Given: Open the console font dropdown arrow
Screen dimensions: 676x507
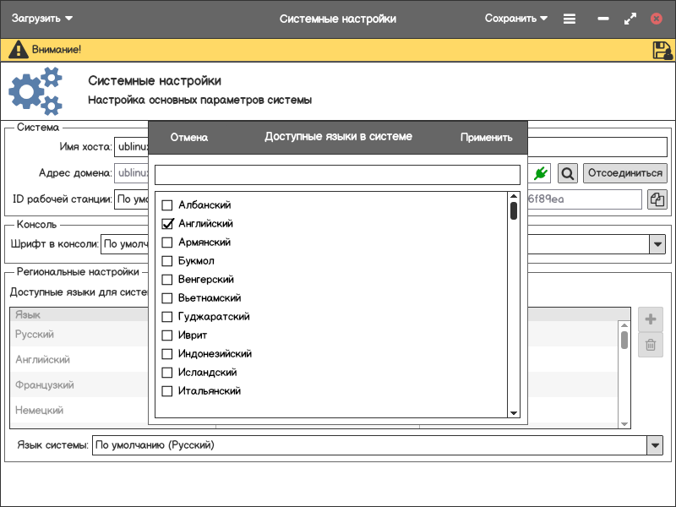Looking at the screenshot, I should (x=657, y=244).
